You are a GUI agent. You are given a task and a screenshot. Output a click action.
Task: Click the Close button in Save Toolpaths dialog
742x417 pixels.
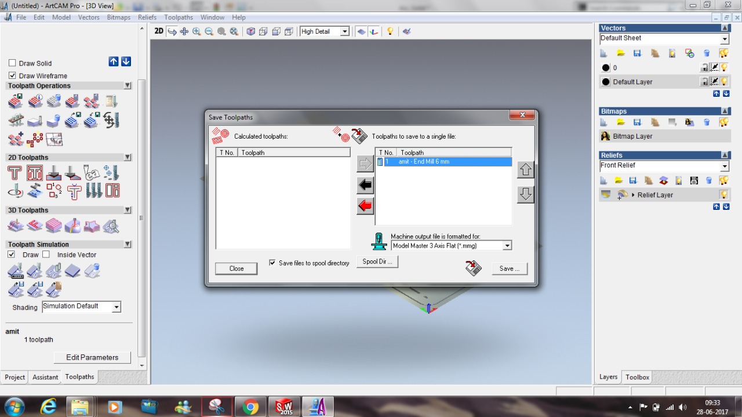[x=236, y=269]
